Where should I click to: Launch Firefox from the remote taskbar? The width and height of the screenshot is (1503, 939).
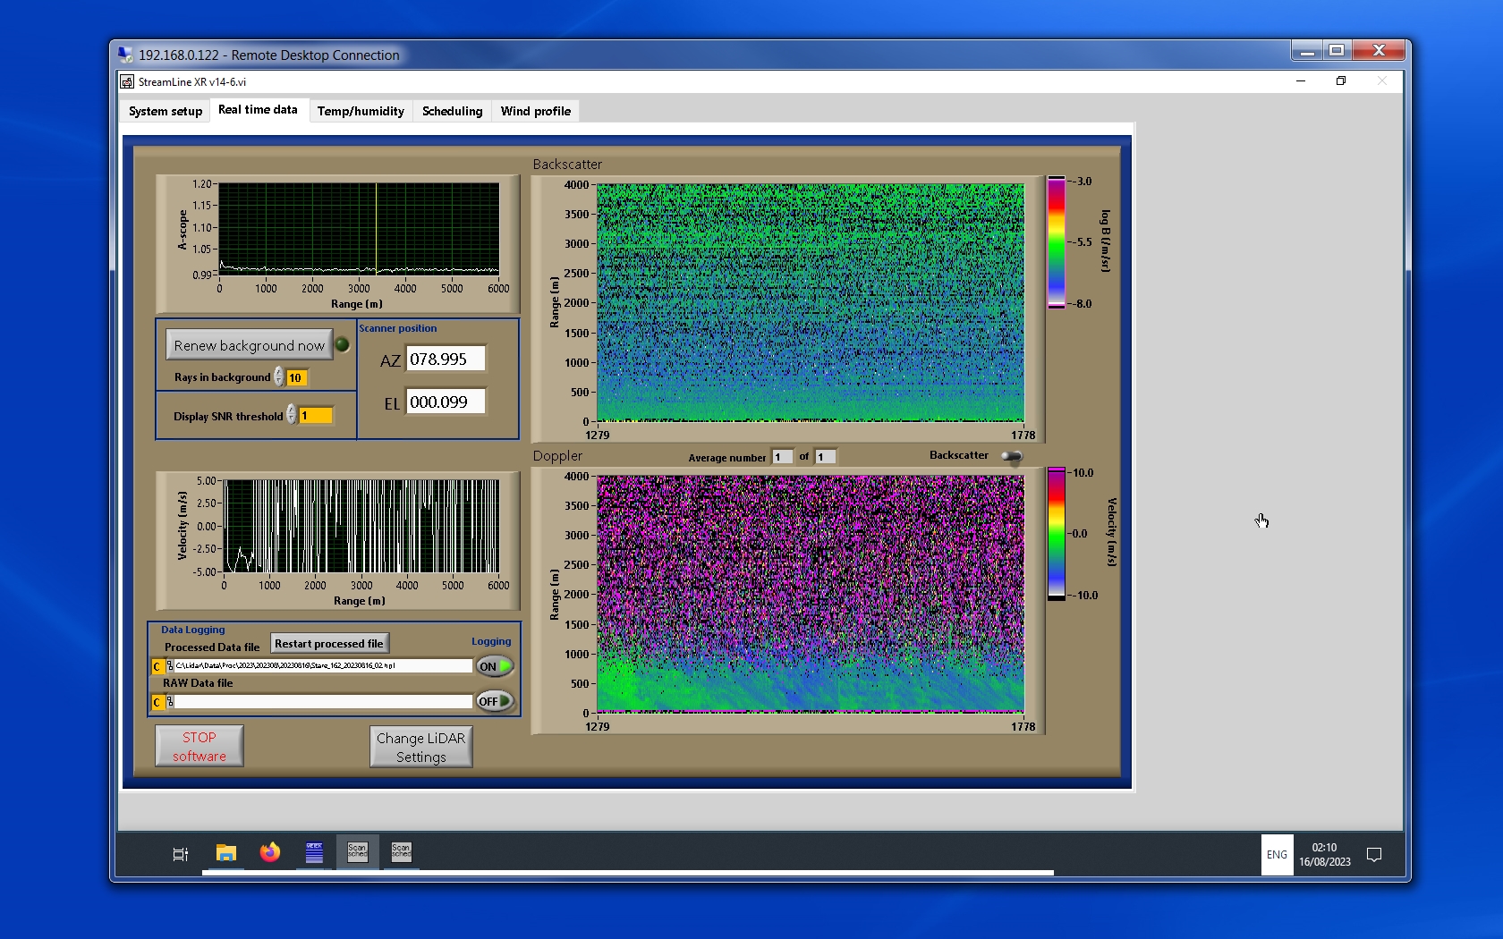click(269, 853)
